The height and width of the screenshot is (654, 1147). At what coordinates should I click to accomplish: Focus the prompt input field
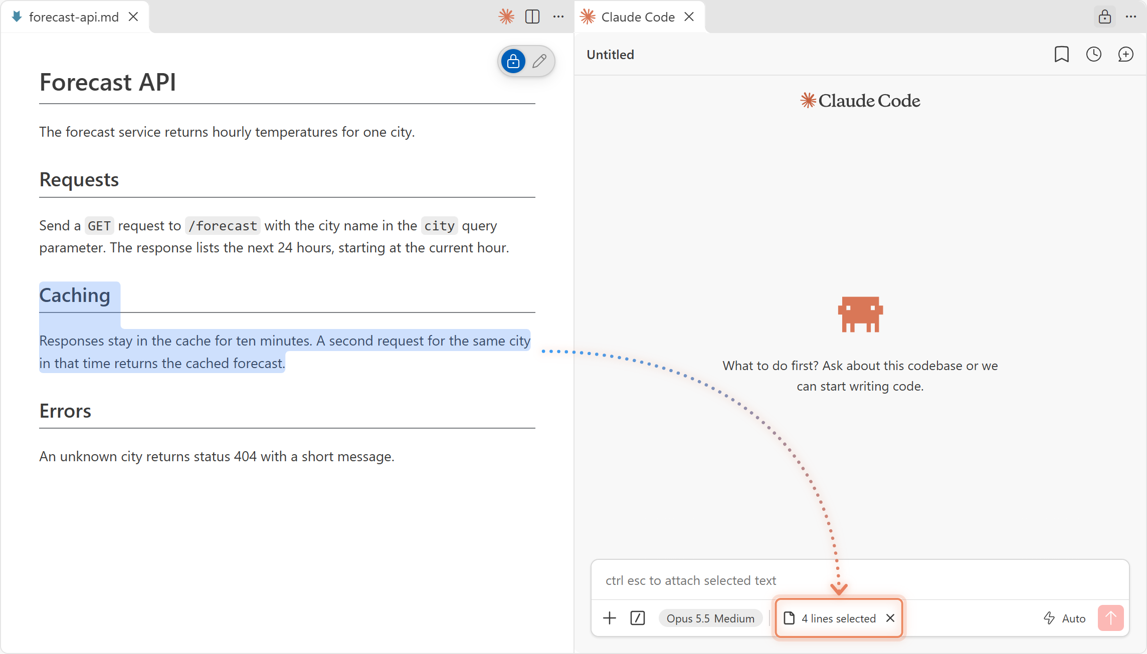point(860,580)
